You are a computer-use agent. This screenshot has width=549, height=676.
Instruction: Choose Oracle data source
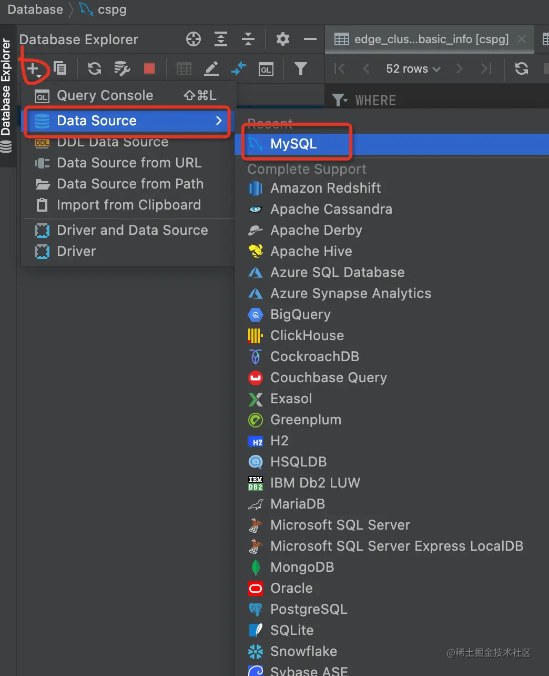tap(392, 588)
